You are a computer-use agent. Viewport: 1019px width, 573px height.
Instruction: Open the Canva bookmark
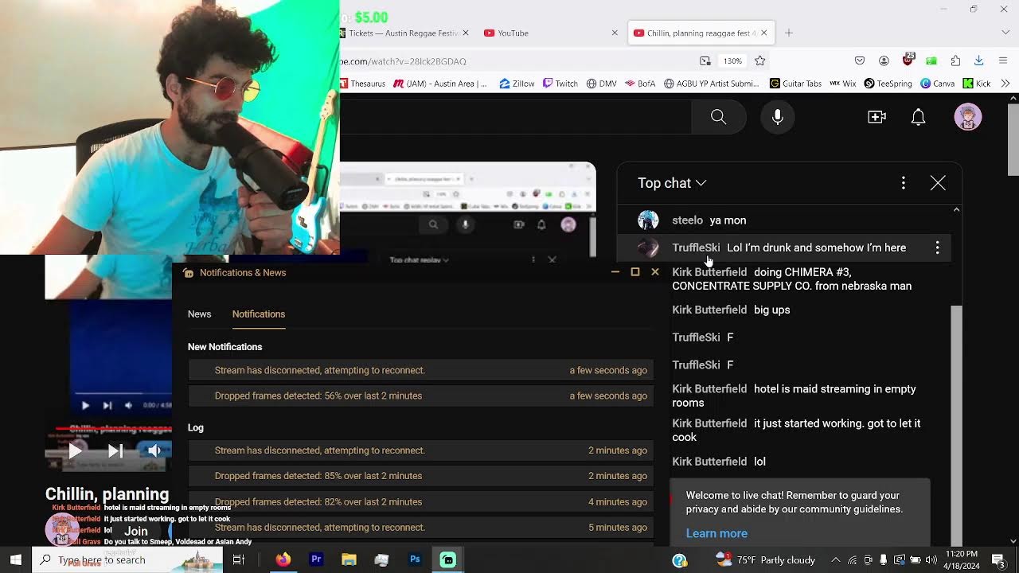pos(938,83)
